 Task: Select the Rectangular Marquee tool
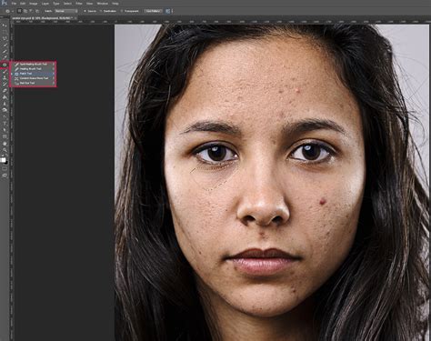[x=5, y=32]
